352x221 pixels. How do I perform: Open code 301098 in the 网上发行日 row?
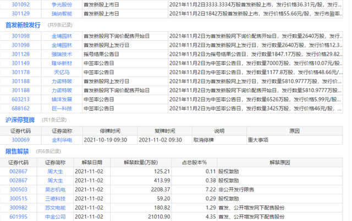[21, 45]
